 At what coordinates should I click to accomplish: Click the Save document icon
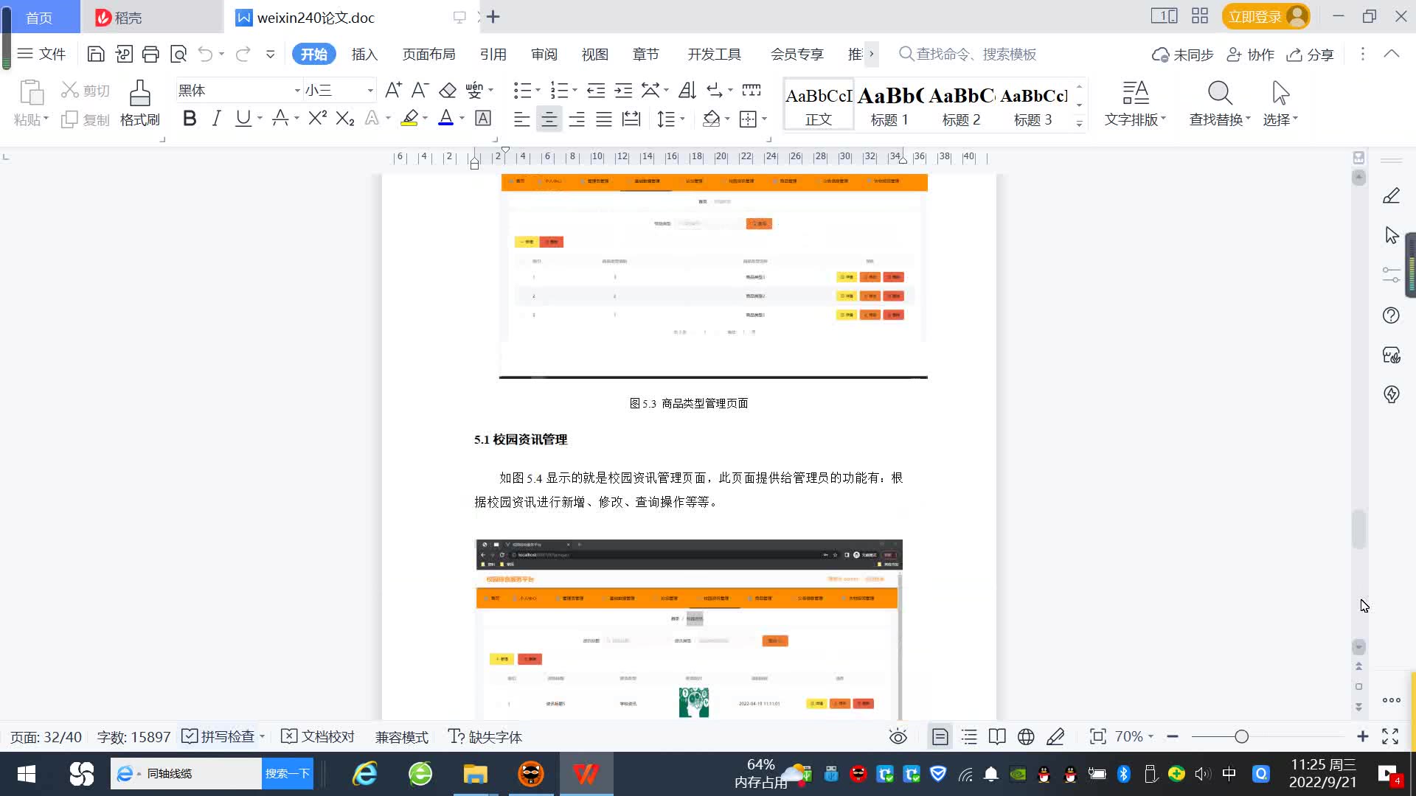(95, 54)
